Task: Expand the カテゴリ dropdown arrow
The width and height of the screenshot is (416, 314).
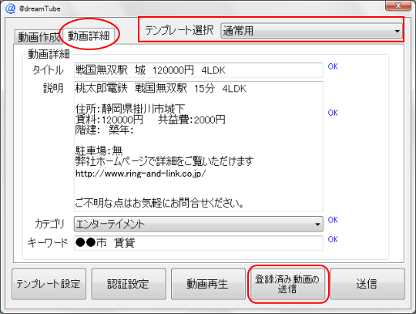Action: (x=317, y=225)
